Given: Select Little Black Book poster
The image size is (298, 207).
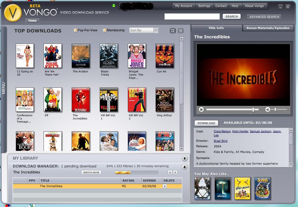Looking at the screenshot, I should [25, 141].
